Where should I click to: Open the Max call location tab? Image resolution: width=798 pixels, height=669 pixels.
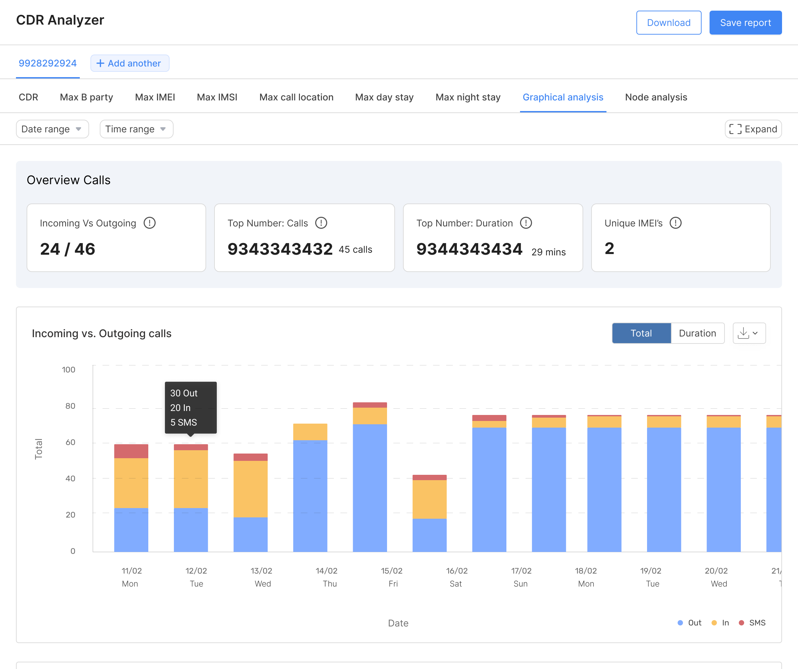[x=296, y=97]
